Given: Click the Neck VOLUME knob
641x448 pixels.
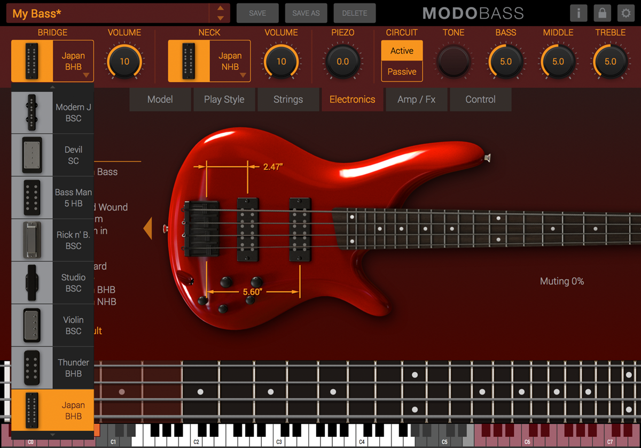Looking at the screenshot, I should click(281, 61).
